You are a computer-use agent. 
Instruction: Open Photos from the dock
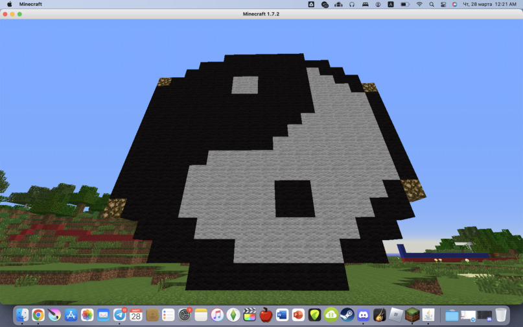click(x=87, y=315)
